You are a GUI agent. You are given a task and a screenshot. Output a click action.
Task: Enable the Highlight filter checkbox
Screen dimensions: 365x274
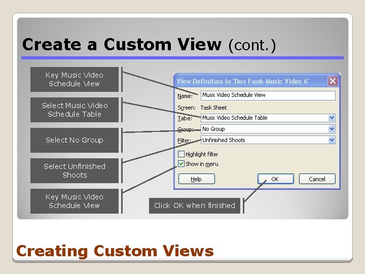[x=181, y=154]
